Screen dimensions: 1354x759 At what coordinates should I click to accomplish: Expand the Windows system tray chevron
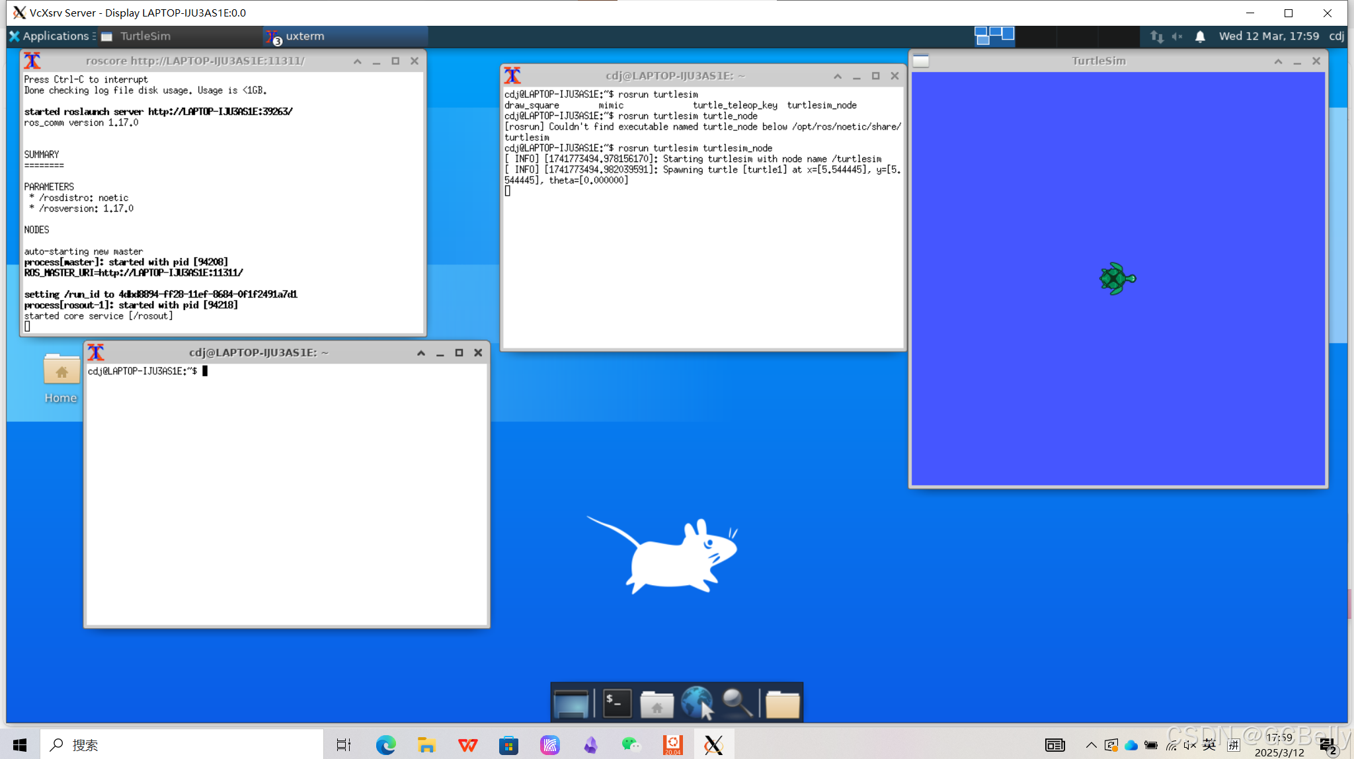(1091, 745)
